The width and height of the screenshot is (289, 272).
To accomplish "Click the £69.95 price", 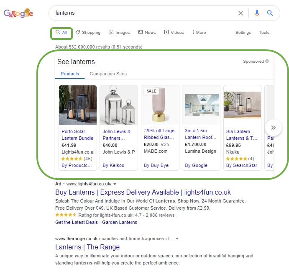I will (x=233, y=145).
